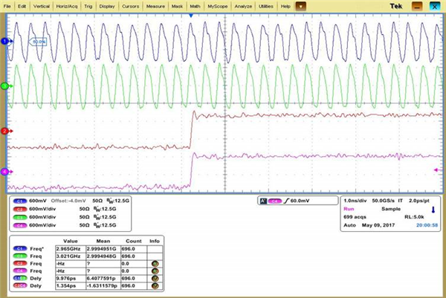The image size is (446, 298).
Task: Open the Utilities menu
Action: click(x=266, y=6)
